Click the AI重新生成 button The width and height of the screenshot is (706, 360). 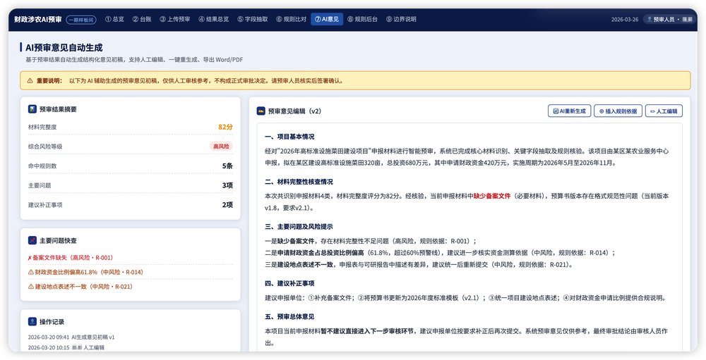point(569,111)
